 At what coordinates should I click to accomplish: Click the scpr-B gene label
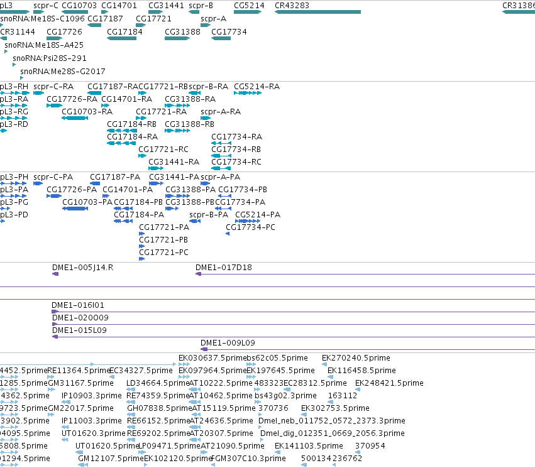point(201,6)
